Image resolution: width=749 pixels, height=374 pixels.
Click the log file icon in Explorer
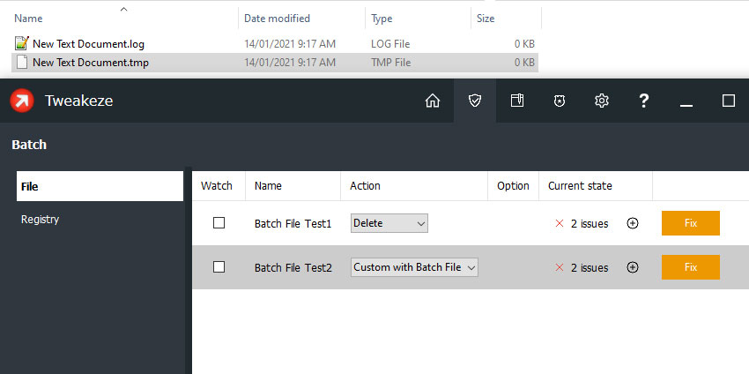pyautogui.click(x=22, y=43)
